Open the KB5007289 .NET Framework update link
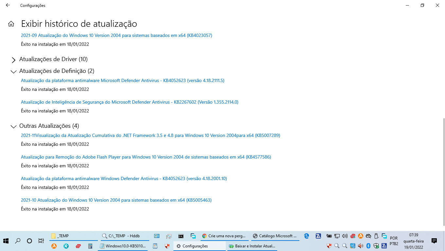Viewport: 445px width, 251px height. point(151,135)
